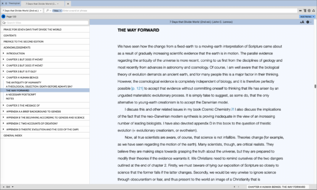This screenshot has width=317, height=190.
Task: Click the location field Chapter 4 Human Beings: The Way Forward
Action: [x=277, y=187]
